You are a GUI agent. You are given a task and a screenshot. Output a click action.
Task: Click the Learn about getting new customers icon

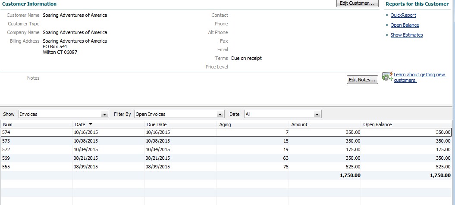pos(388,76)
